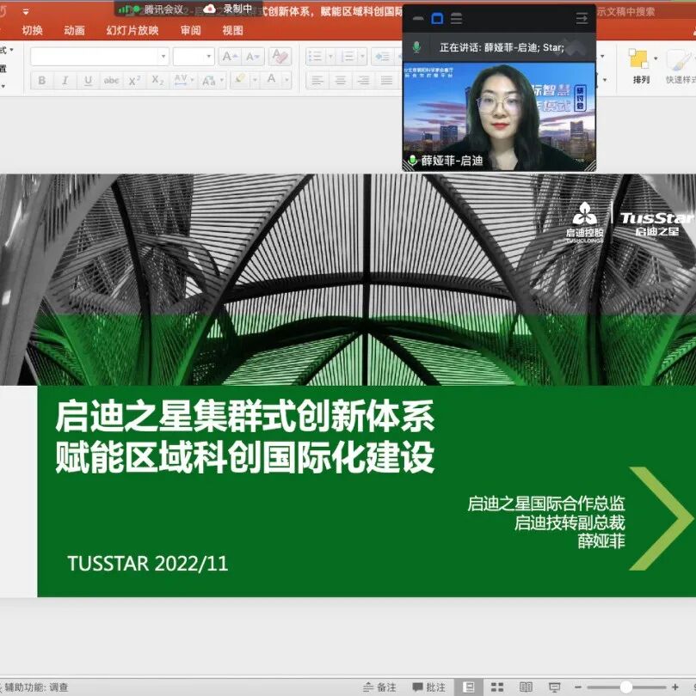The image size is (696, 696).
Task: Open the 动画 (Animations) tab
Action: click(x=74, y=30)
